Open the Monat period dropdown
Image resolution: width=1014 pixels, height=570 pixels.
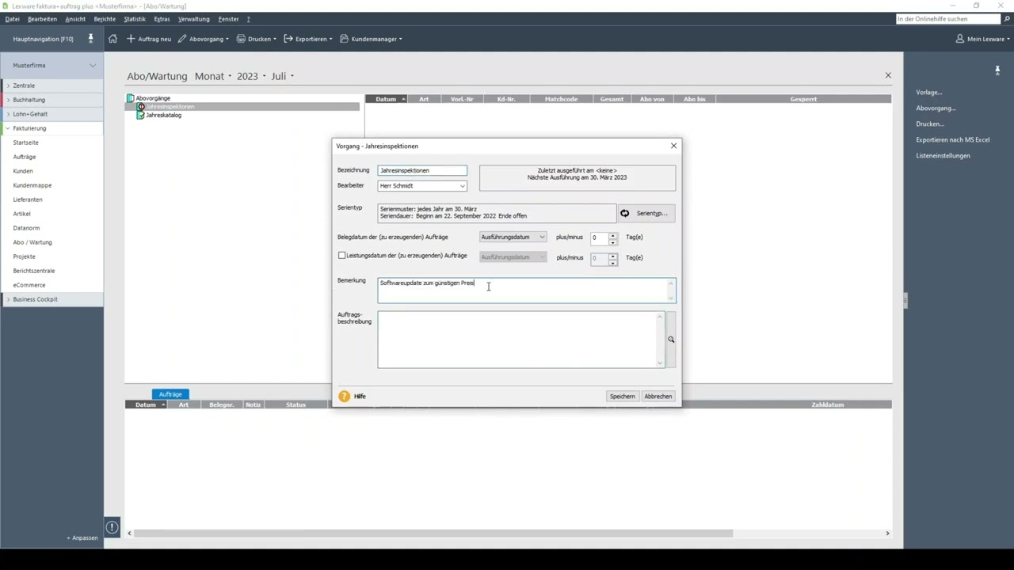(213, 76)
